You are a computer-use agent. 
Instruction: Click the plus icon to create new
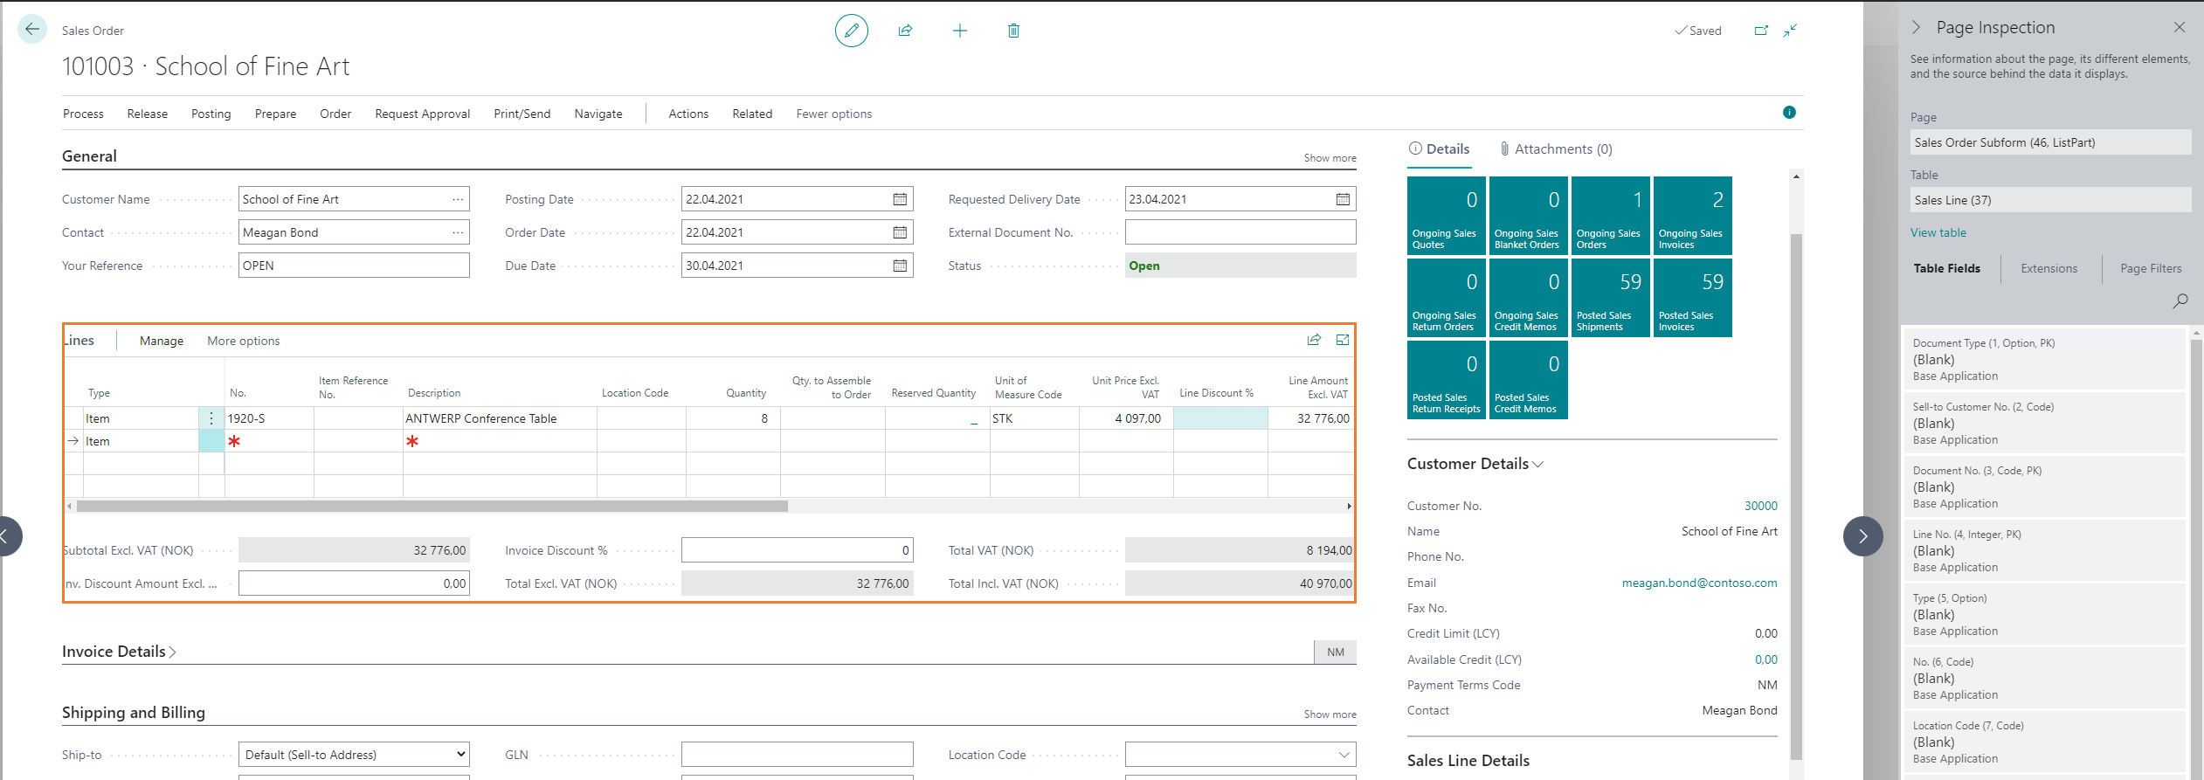(959, 31)
